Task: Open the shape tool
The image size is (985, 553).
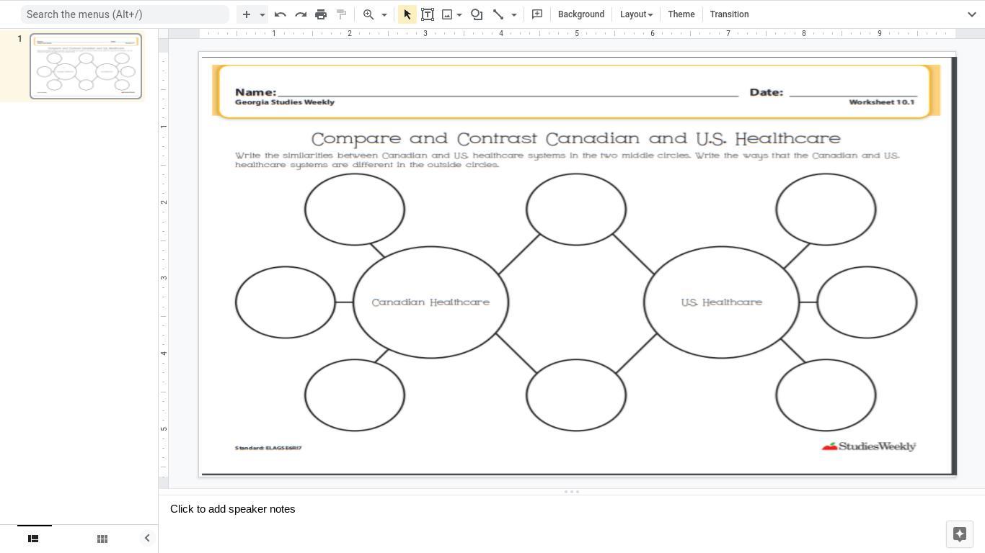Action: click(477, 14)
